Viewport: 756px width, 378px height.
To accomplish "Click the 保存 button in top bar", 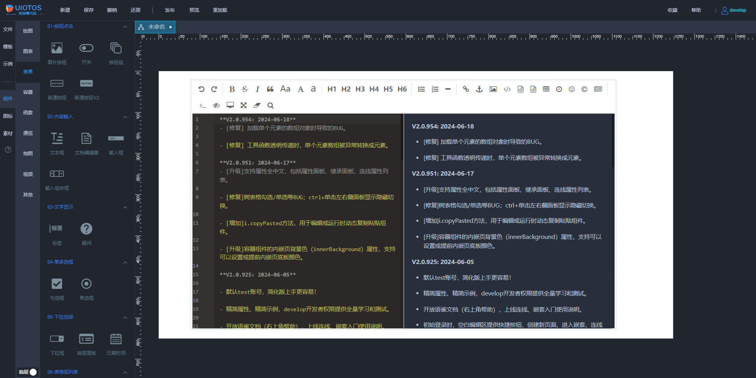I will click(89, 10).
